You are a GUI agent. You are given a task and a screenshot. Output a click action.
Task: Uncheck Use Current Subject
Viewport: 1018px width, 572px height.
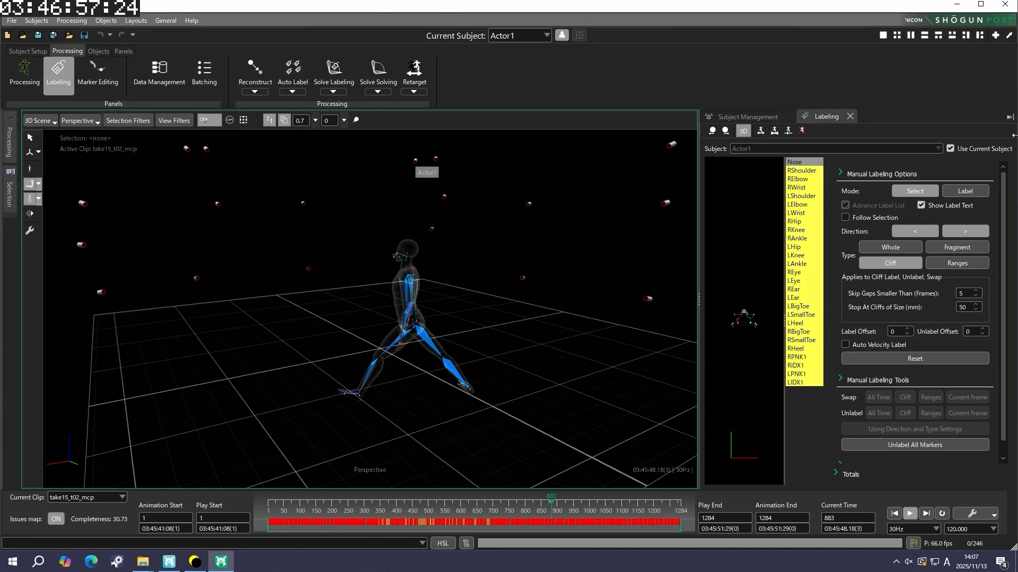pyautogui.click(x=951, y=148)
